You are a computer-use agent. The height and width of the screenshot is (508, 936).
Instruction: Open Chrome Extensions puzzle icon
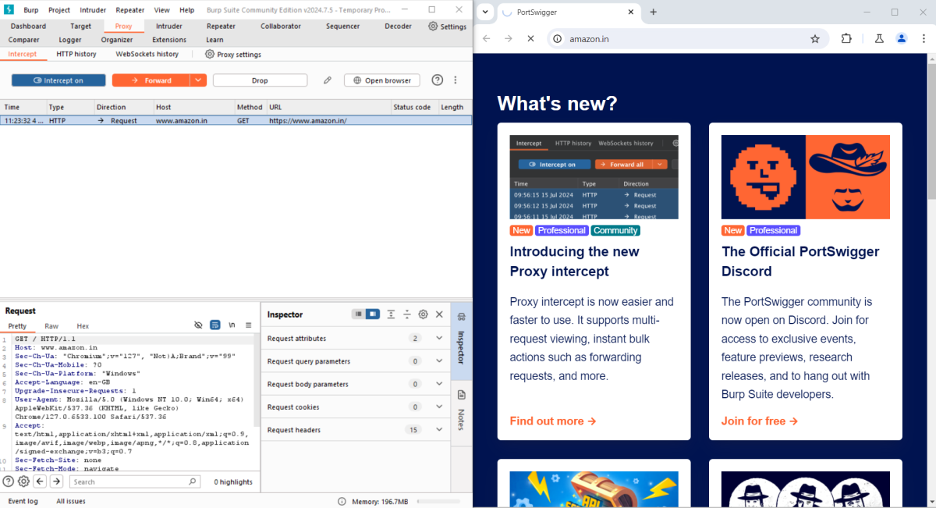[x=846, y=39]
